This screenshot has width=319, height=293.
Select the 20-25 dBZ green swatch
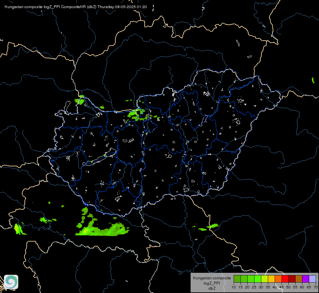click(x=251, y=279)
